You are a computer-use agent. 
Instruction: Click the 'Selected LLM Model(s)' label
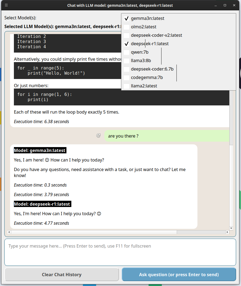tap(63, 27)
